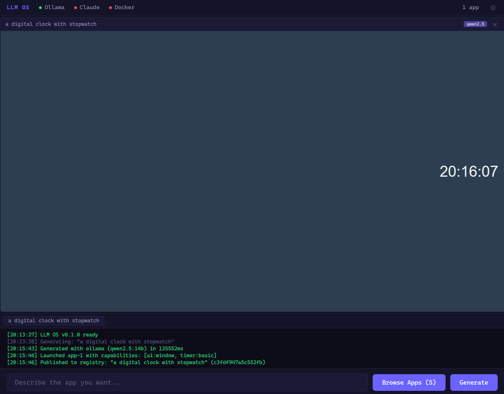
Task: Click the LLM OS logo
Action: (18, 7)
